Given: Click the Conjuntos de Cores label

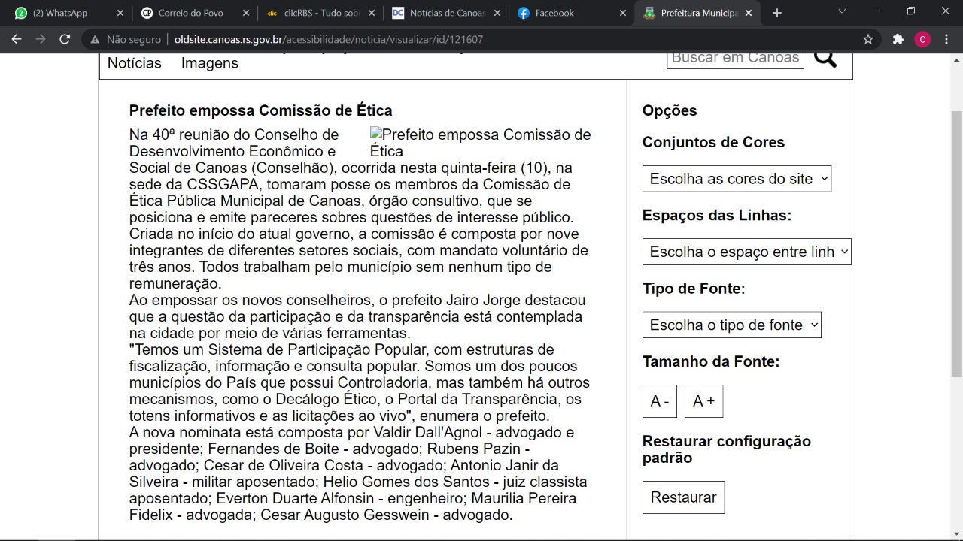Looking at the screenshot, I should [x=713, y=142].
